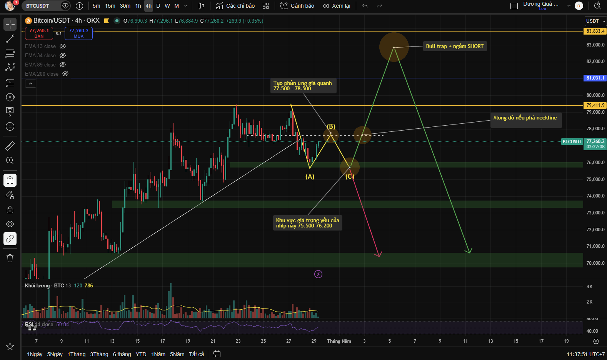Open the USDT currency dropdown

[x=595, y=21]
